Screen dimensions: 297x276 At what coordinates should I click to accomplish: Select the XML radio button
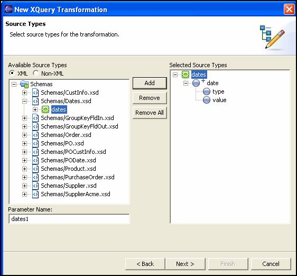[x=12, y=73]
